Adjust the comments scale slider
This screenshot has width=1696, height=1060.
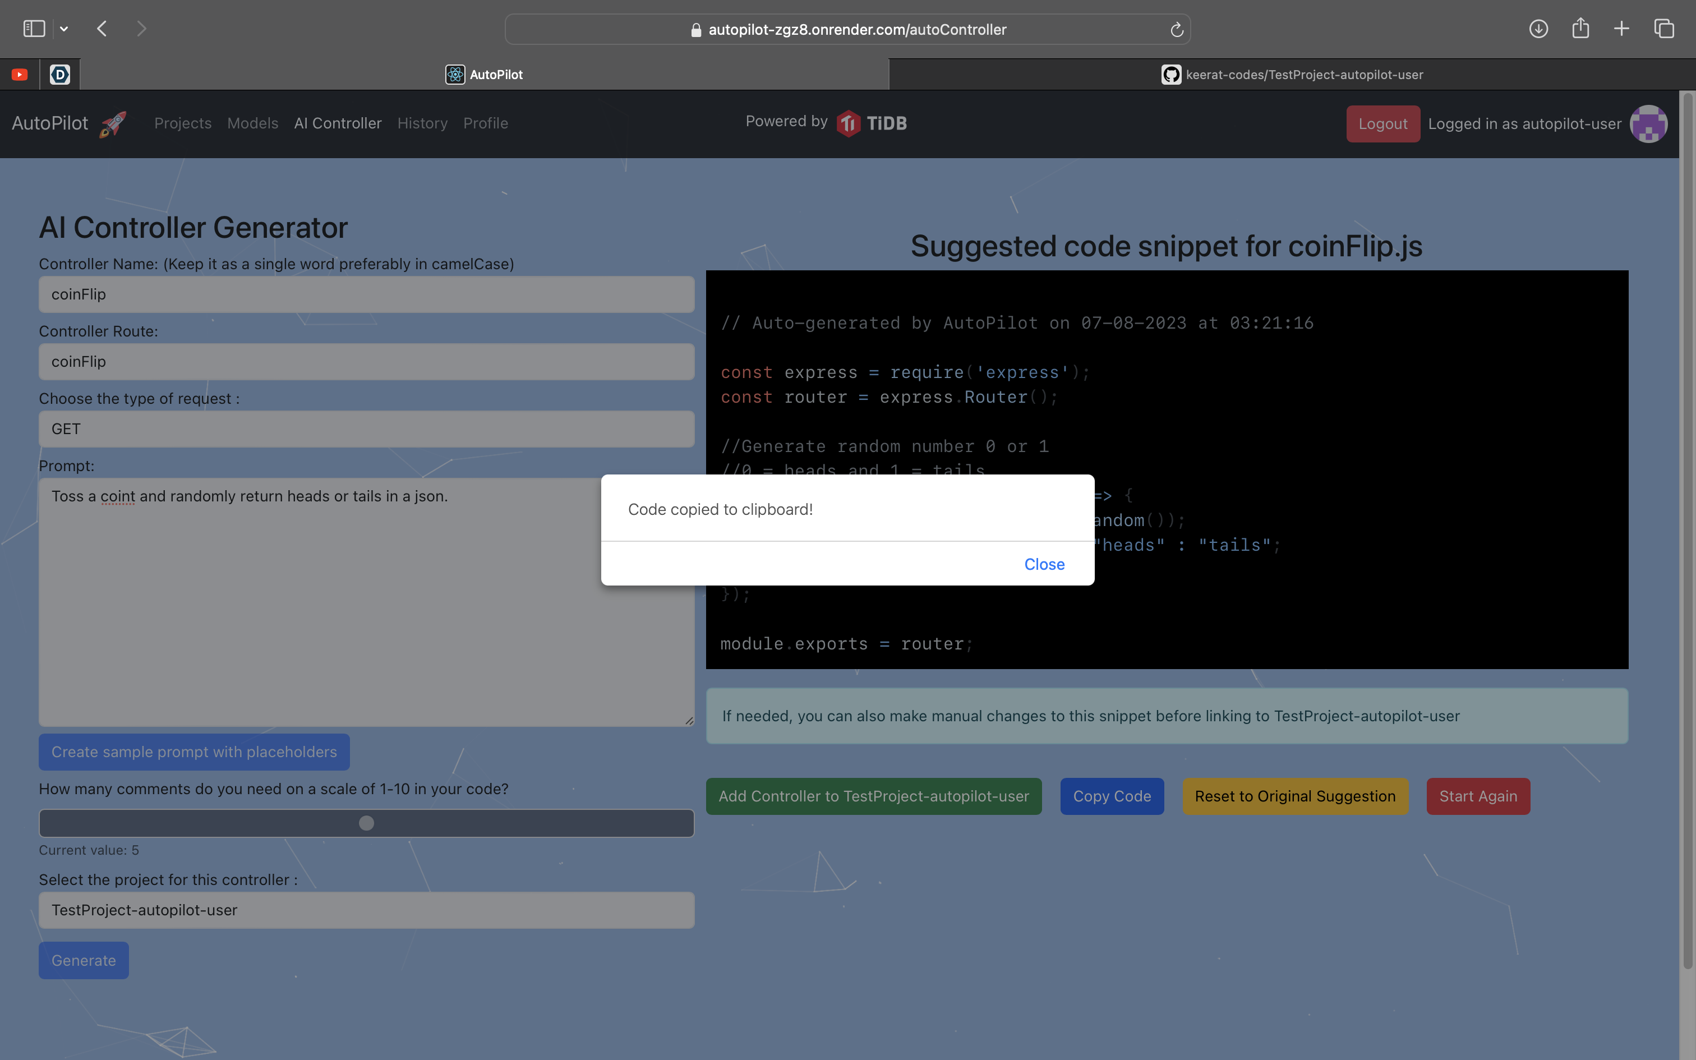click(366, 823)
